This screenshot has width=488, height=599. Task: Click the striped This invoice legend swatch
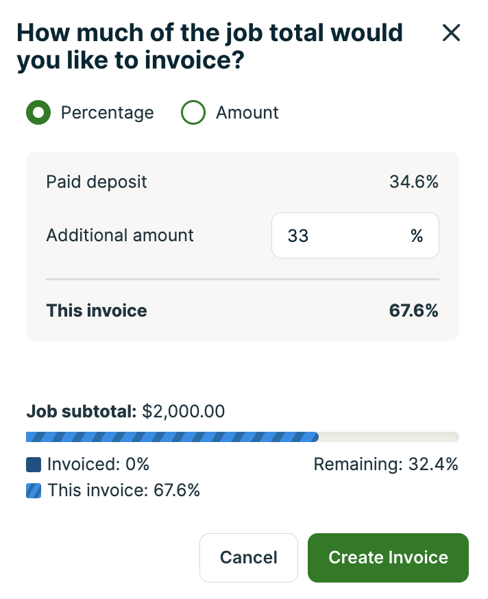click(x=34, y=491)
